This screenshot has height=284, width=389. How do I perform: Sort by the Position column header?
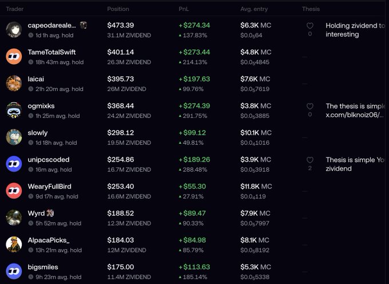coord(118,9)
